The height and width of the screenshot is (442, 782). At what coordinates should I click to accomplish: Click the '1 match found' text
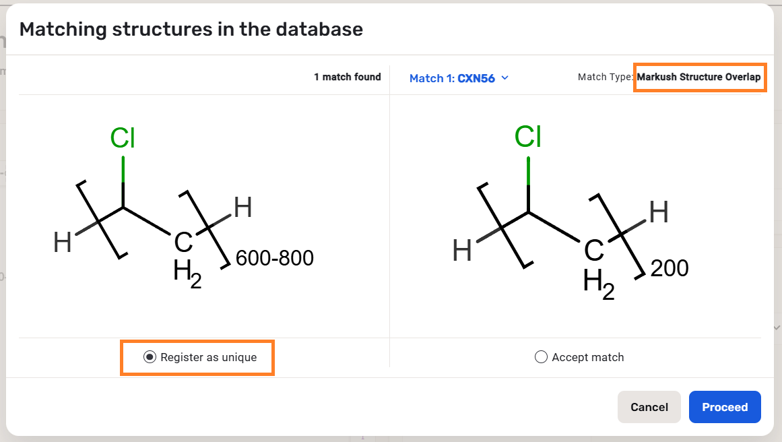pos(347,77)
